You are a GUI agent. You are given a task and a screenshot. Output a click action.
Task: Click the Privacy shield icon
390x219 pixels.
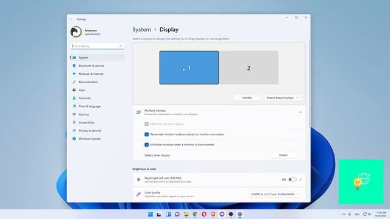coord(74,131)
